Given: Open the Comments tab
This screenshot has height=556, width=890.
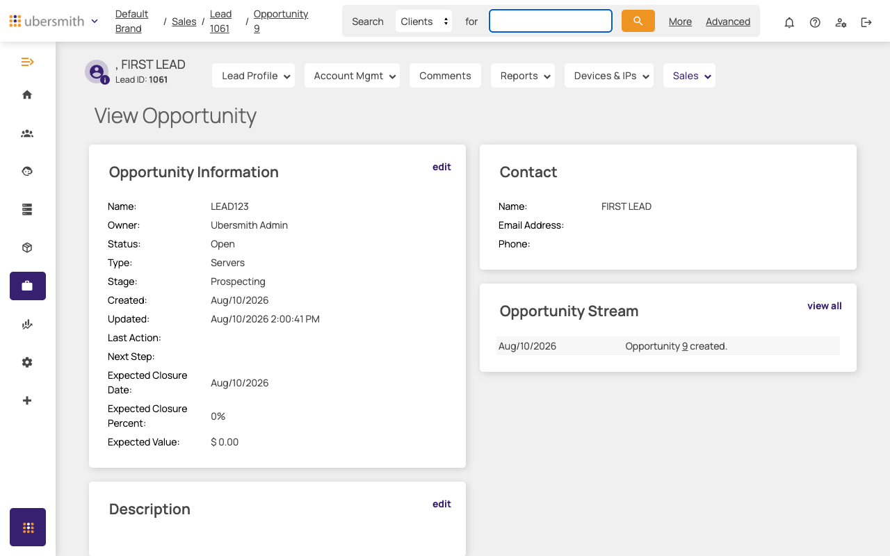Looking at the screenshot, I should click(445, 76).
